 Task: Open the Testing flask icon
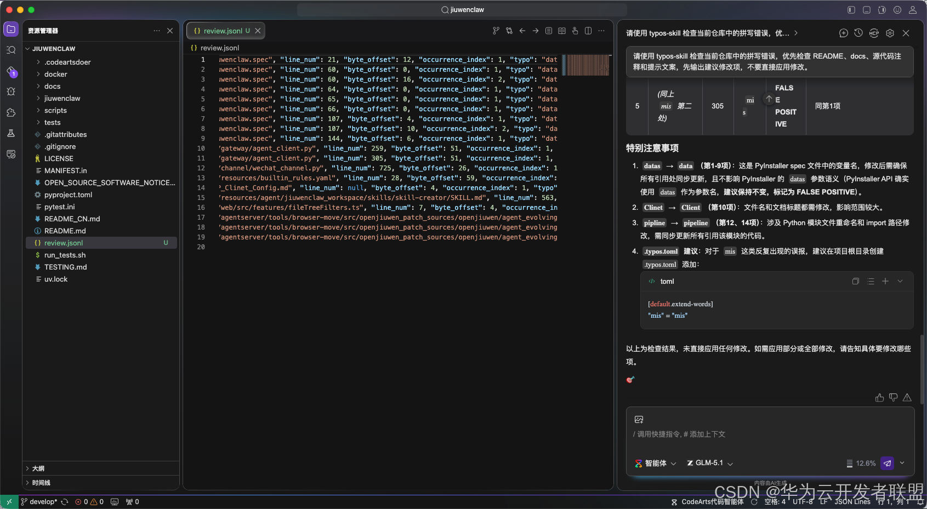coord(11,133)
